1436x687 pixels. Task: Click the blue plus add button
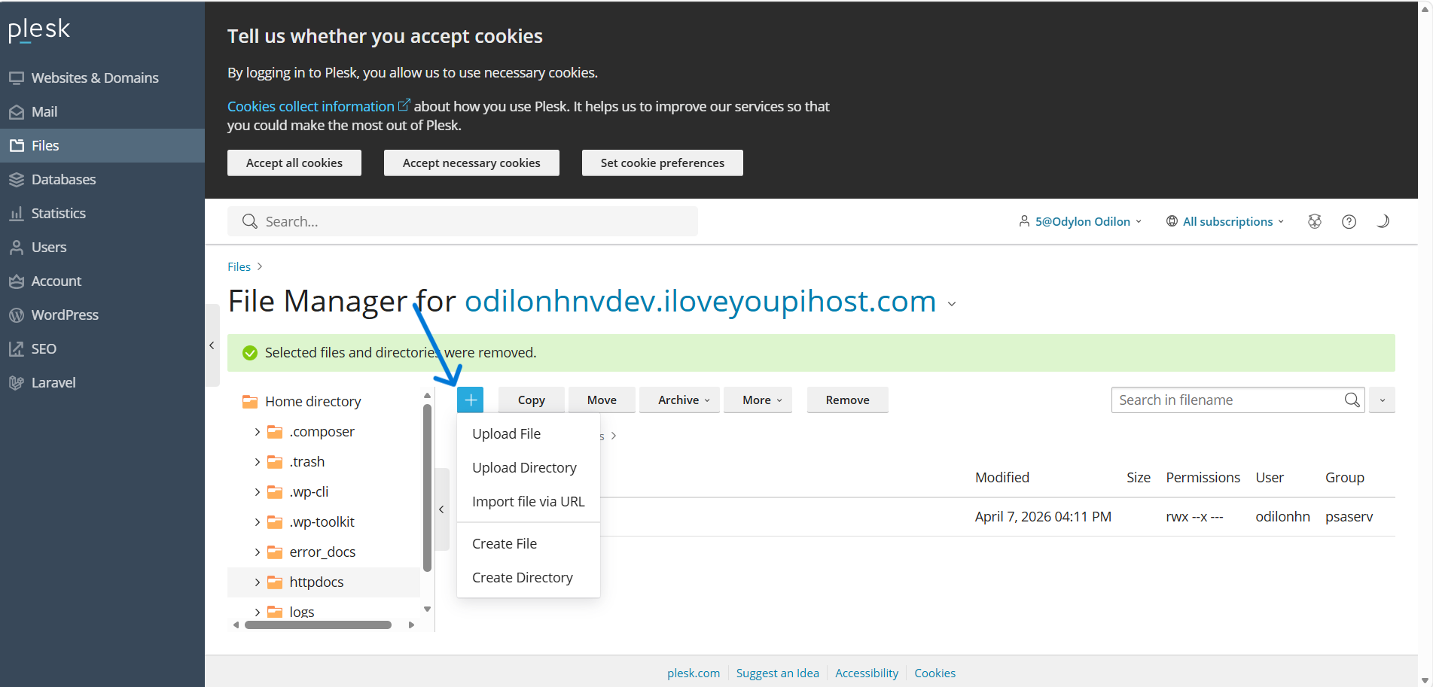tap(470, 400)
